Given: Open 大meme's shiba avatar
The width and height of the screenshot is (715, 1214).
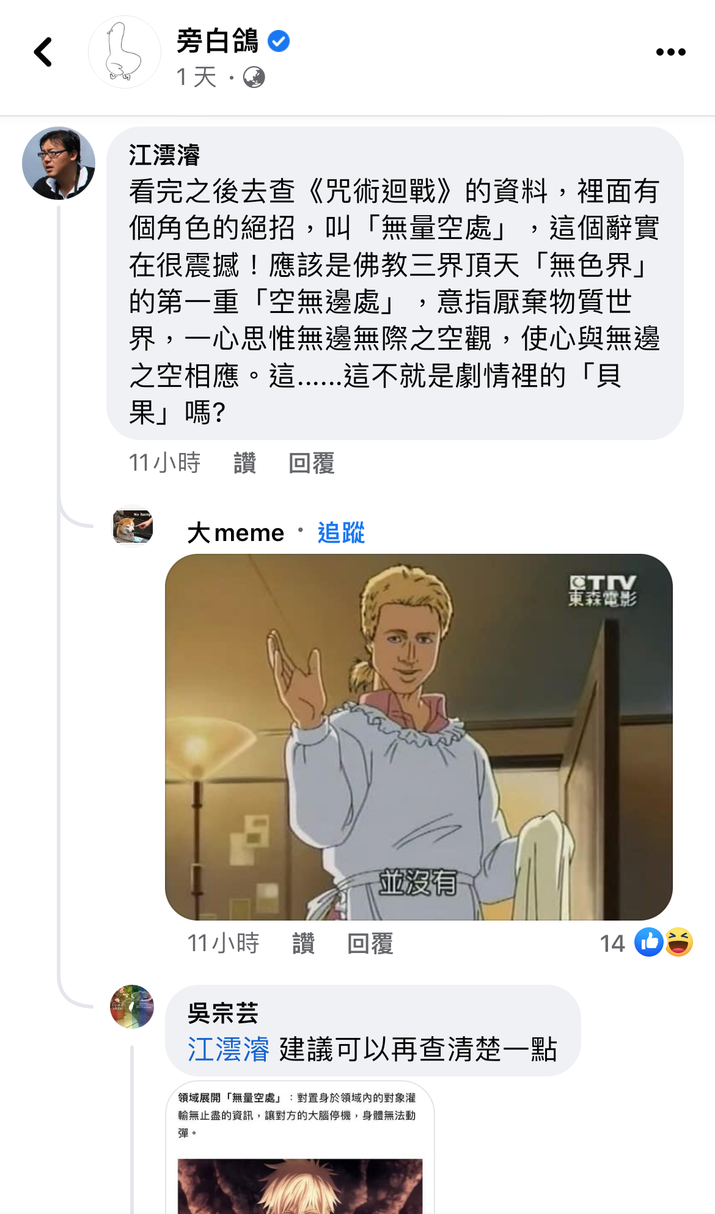Looking at the screenshot, I should tap(133, 527).
